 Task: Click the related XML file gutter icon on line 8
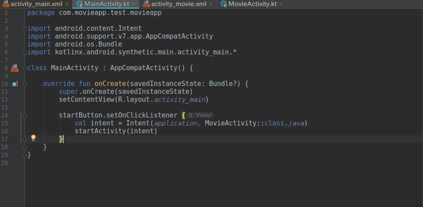[14, 68]
